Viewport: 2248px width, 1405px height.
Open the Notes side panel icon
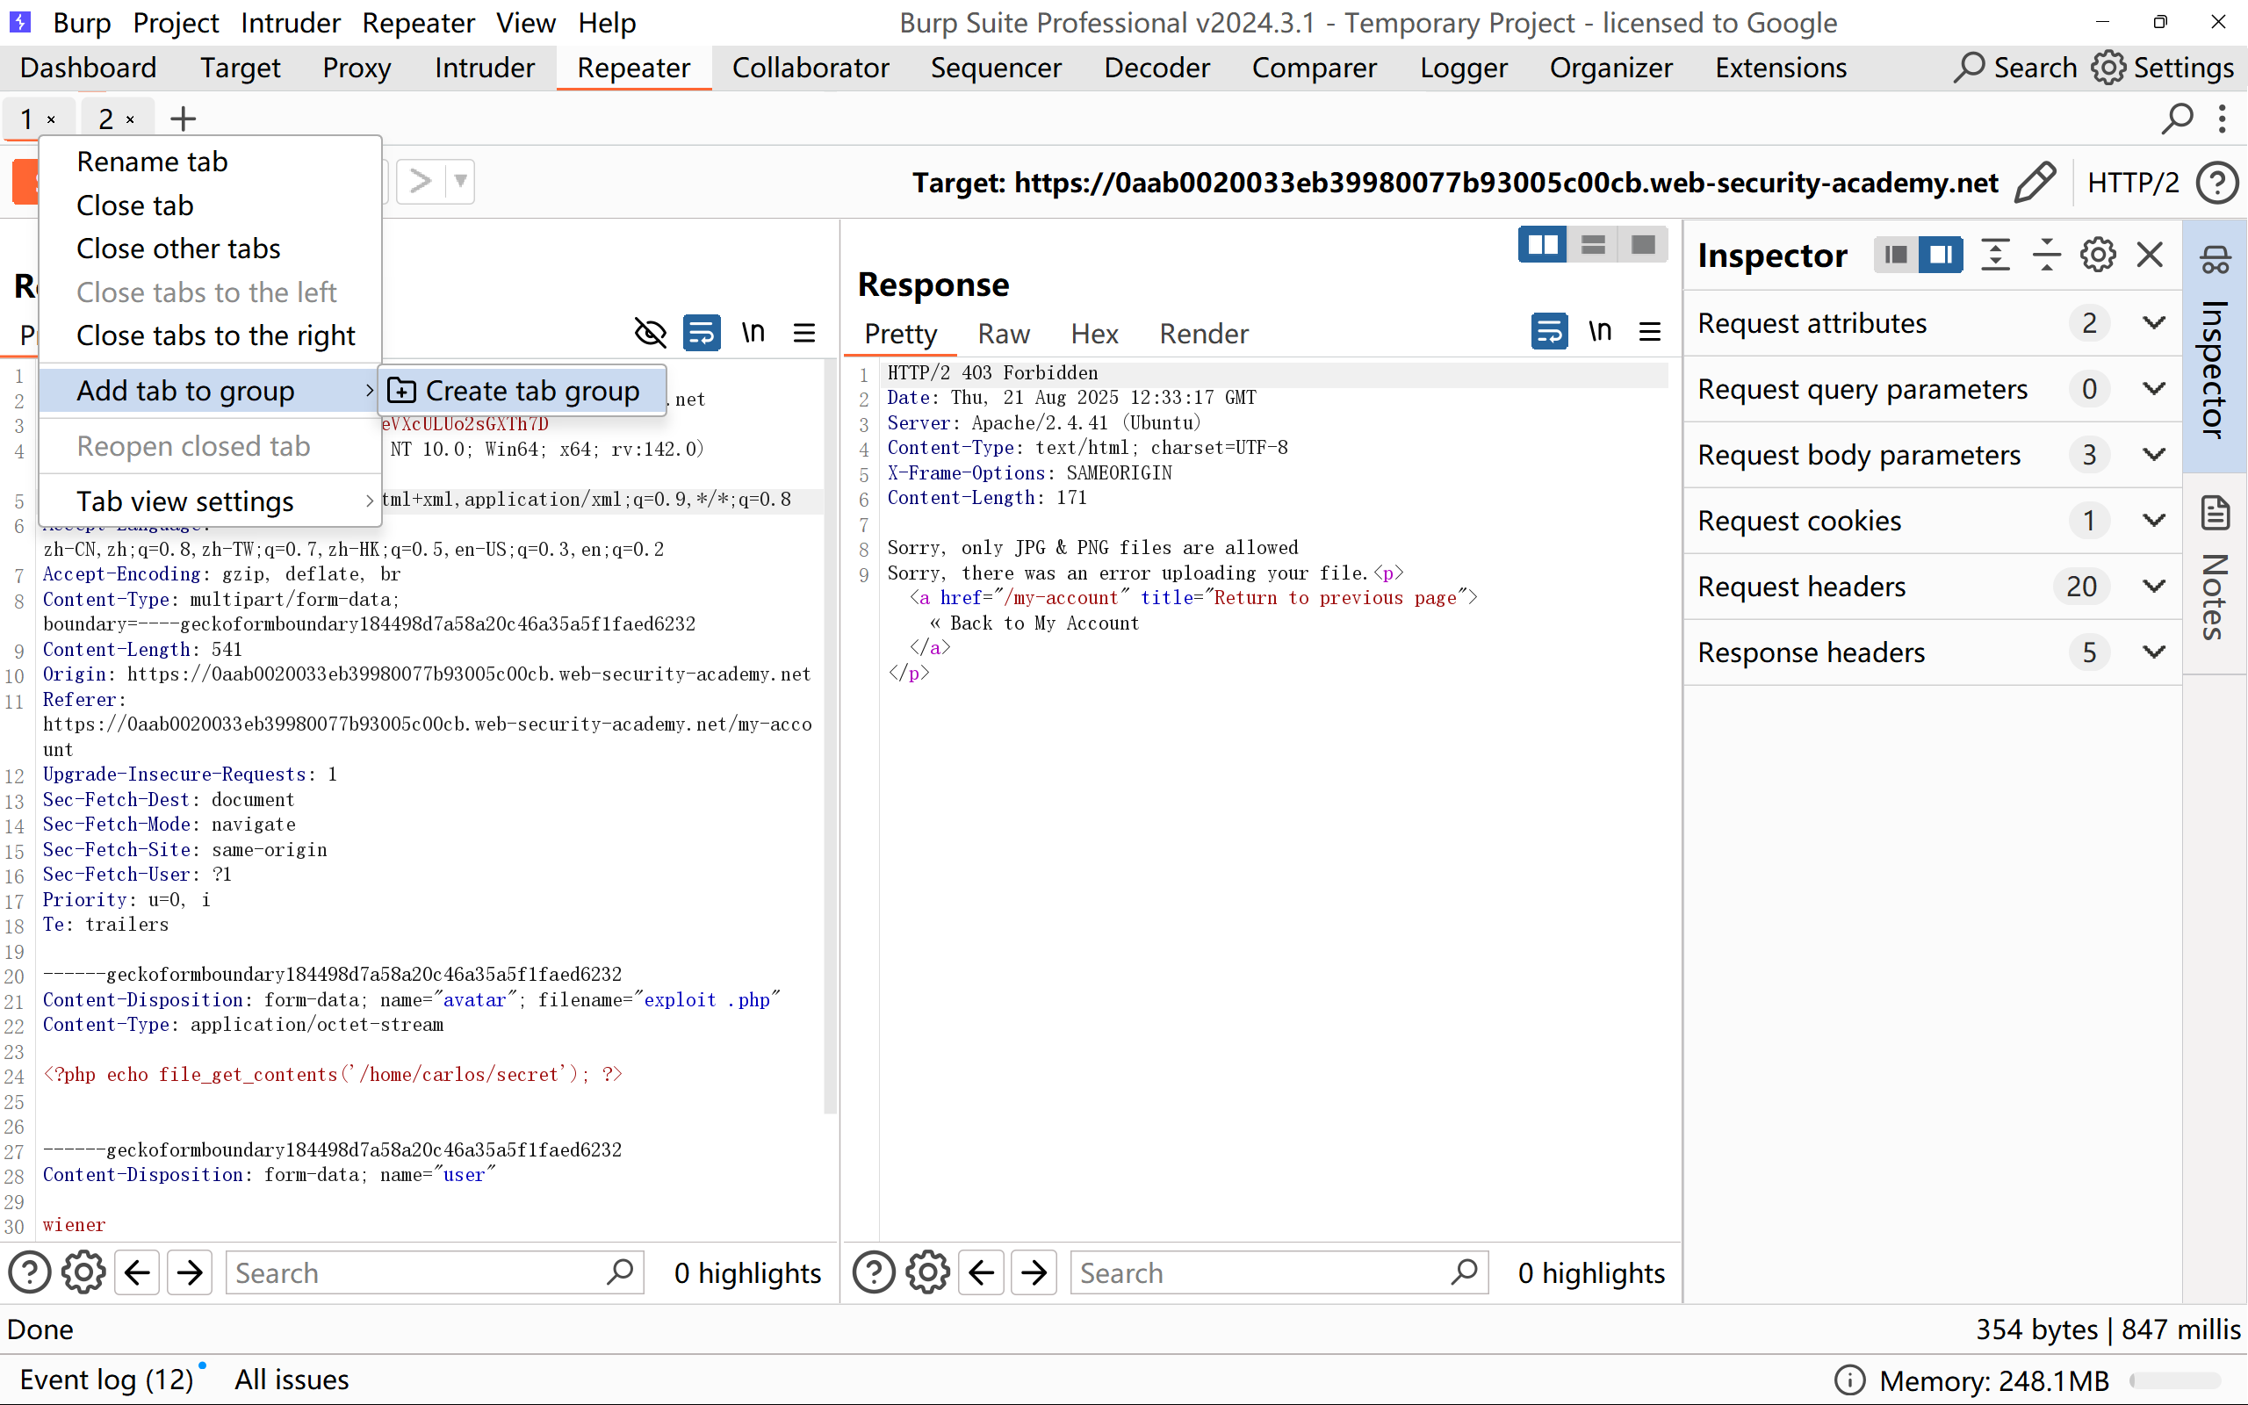tap(2216, 514)
